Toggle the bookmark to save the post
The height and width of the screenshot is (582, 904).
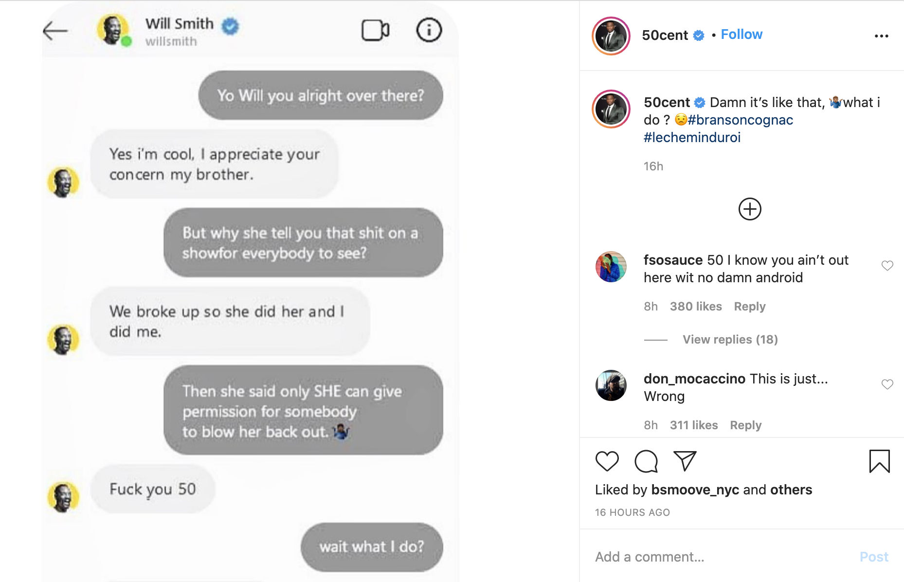pyautogui.click(x=879, y=461)
